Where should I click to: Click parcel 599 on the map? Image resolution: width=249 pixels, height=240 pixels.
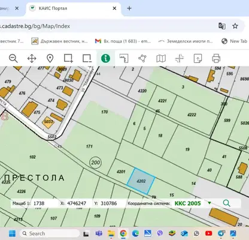[227, 121]
